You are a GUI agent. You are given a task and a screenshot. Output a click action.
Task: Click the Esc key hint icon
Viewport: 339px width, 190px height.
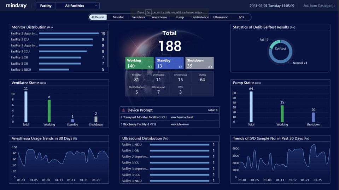coord(148,12)
